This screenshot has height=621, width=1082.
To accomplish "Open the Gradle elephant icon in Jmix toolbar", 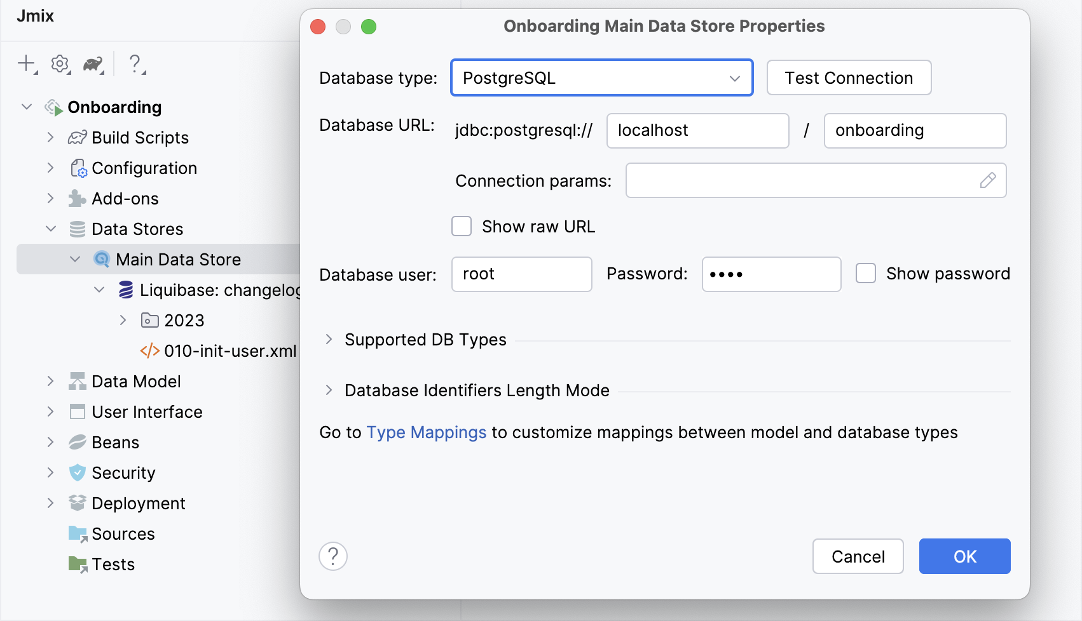I will [93, 63].
